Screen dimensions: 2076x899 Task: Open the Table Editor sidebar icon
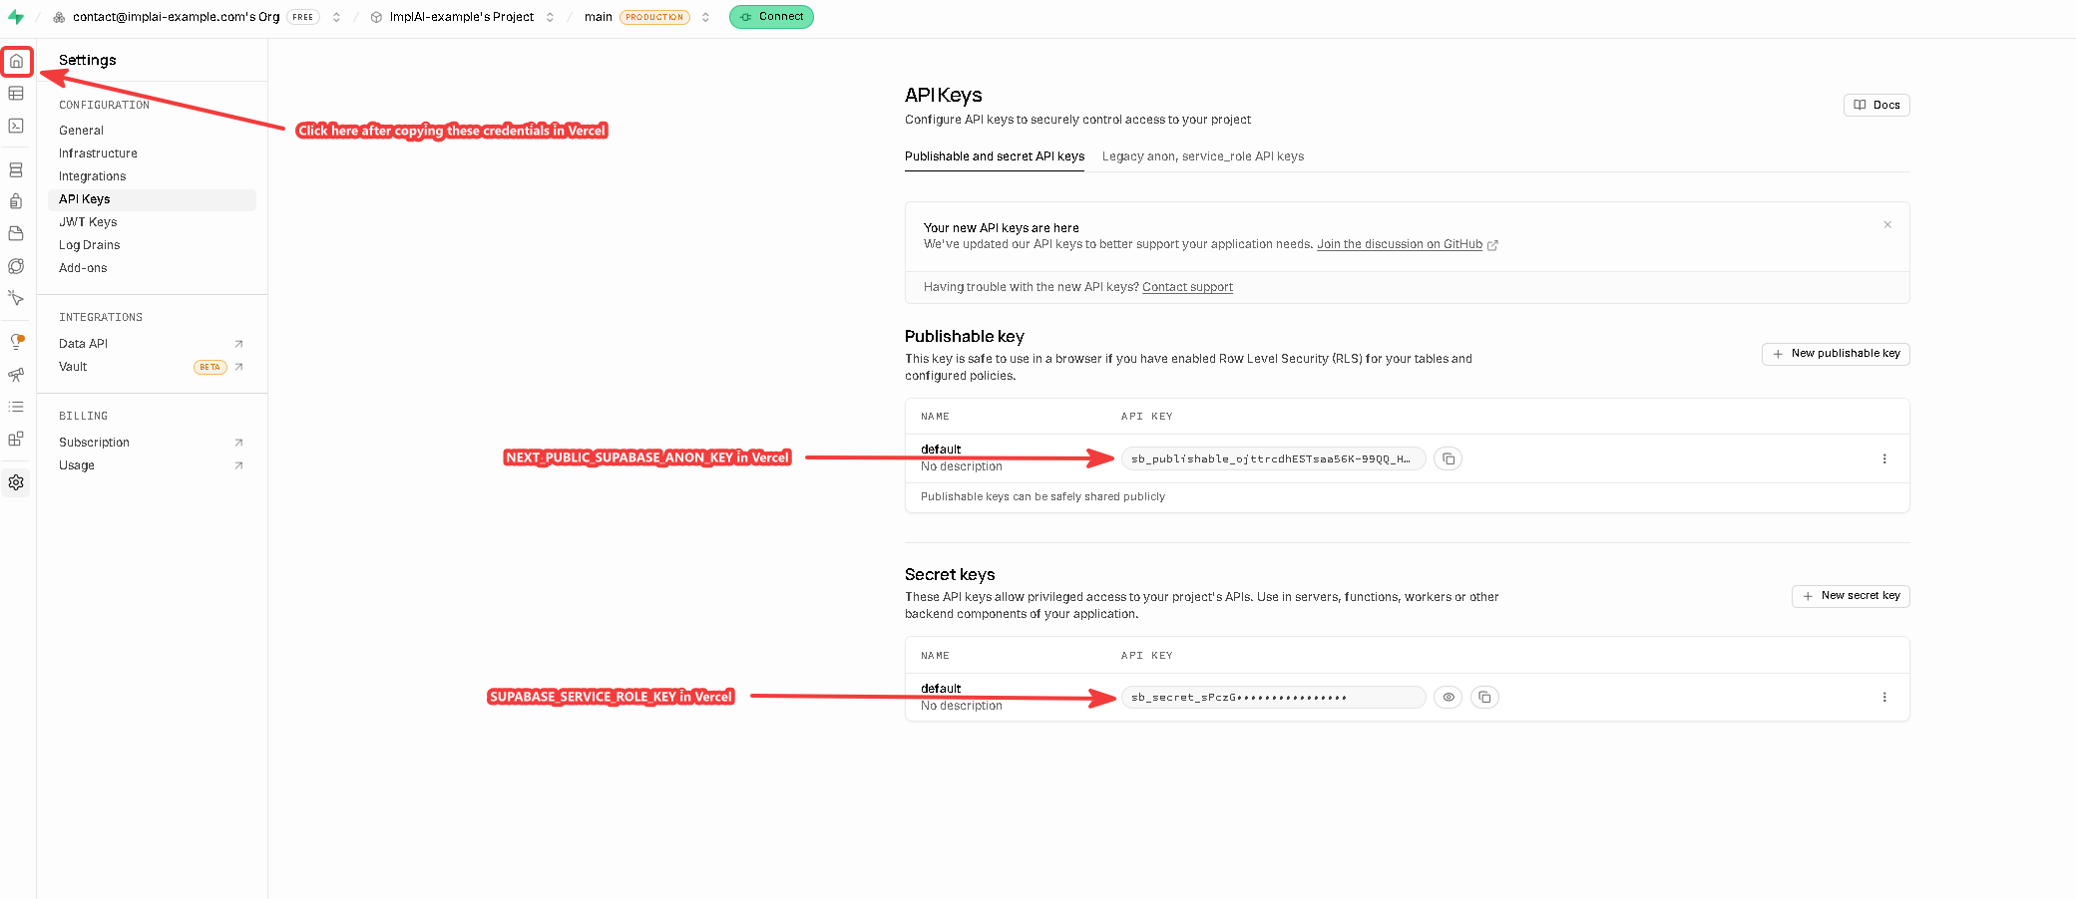16,93
